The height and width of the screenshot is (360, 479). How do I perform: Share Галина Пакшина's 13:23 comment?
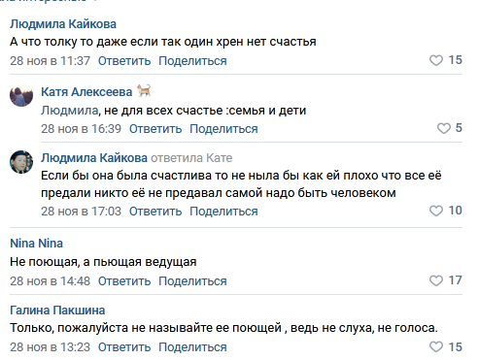tap(192, 347)
